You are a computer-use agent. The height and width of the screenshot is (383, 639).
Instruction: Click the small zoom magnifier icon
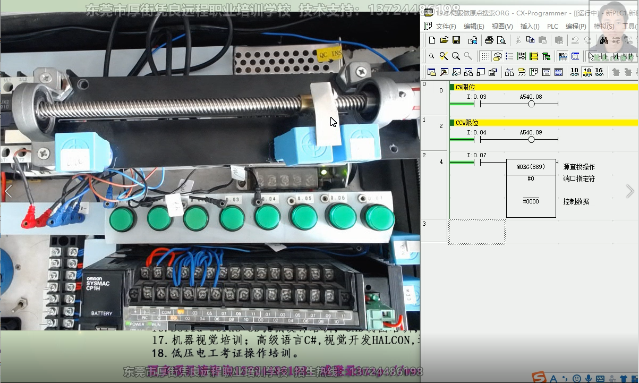(431, 56)
